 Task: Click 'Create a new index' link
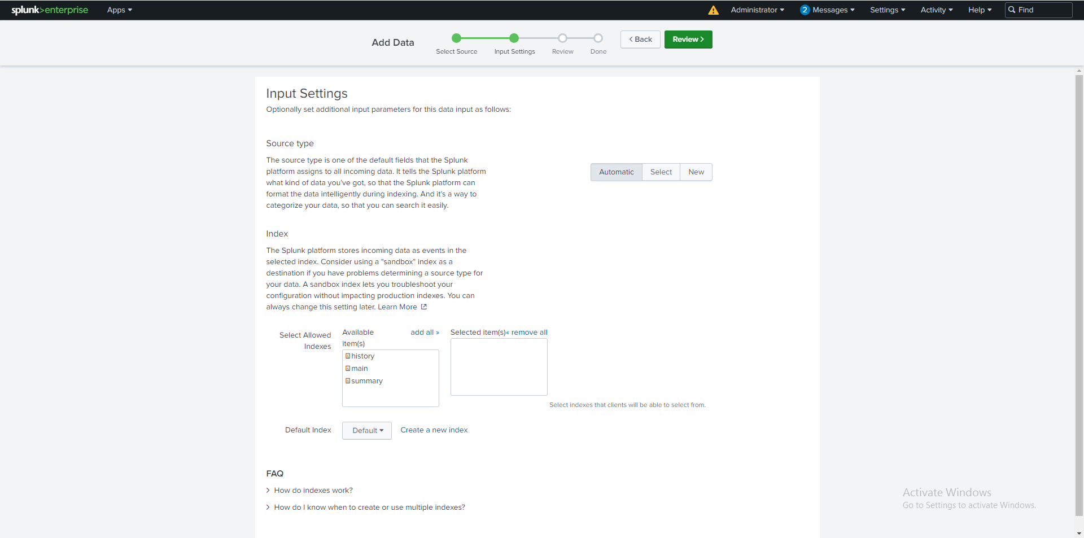point(434,430)
